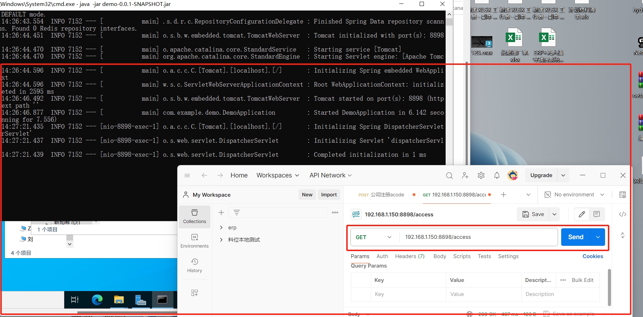
Task: Open the 123.max desktop file
Action: point(482,46)
